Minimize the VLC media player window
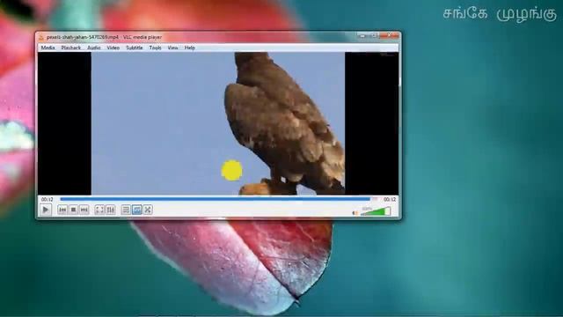 pyautogui.click(x=362, y=35)
